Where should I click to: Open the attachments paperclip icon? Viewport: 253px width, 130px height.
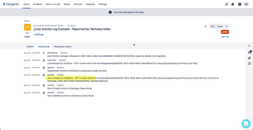coord(249,58)
